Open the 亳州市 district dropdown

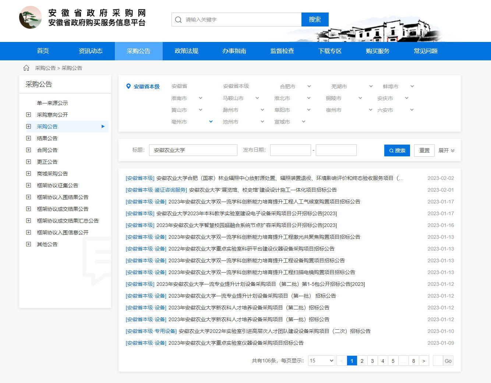click(211, 122)
